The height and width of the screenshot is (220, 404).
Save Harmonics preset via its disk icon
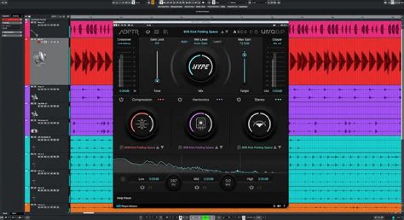pos(180,148)
